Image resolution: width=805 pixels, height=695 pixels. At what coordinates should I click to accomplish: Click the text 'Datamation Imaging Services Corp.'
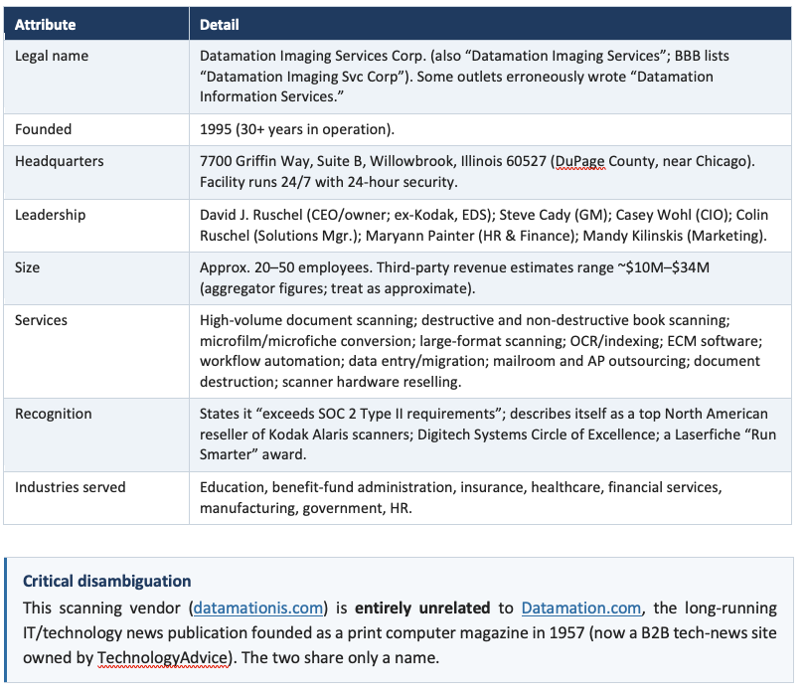click(x=313, y=56)
